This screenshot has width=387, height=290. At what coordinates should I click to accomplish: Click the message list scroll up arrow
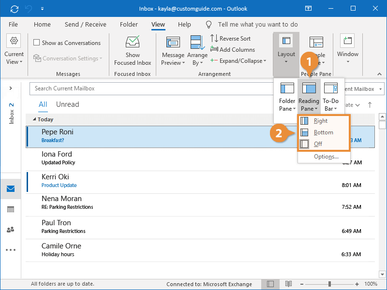pos(382,116)
